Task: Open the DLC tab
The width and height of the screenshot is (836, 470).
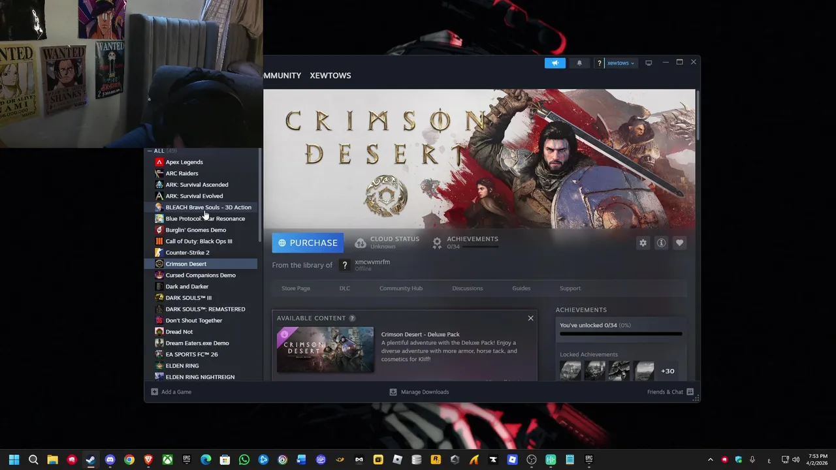Action: coord(344,288)
